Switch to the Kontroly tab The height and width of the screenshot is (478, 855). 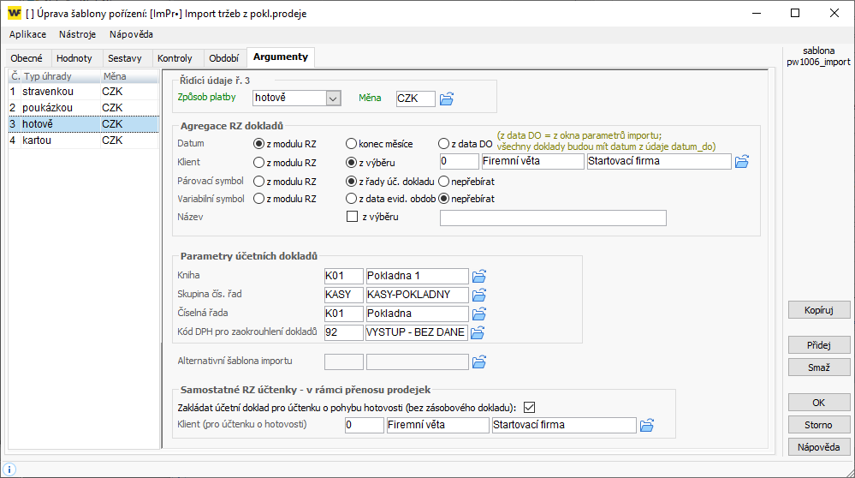[x=175, y=58]
